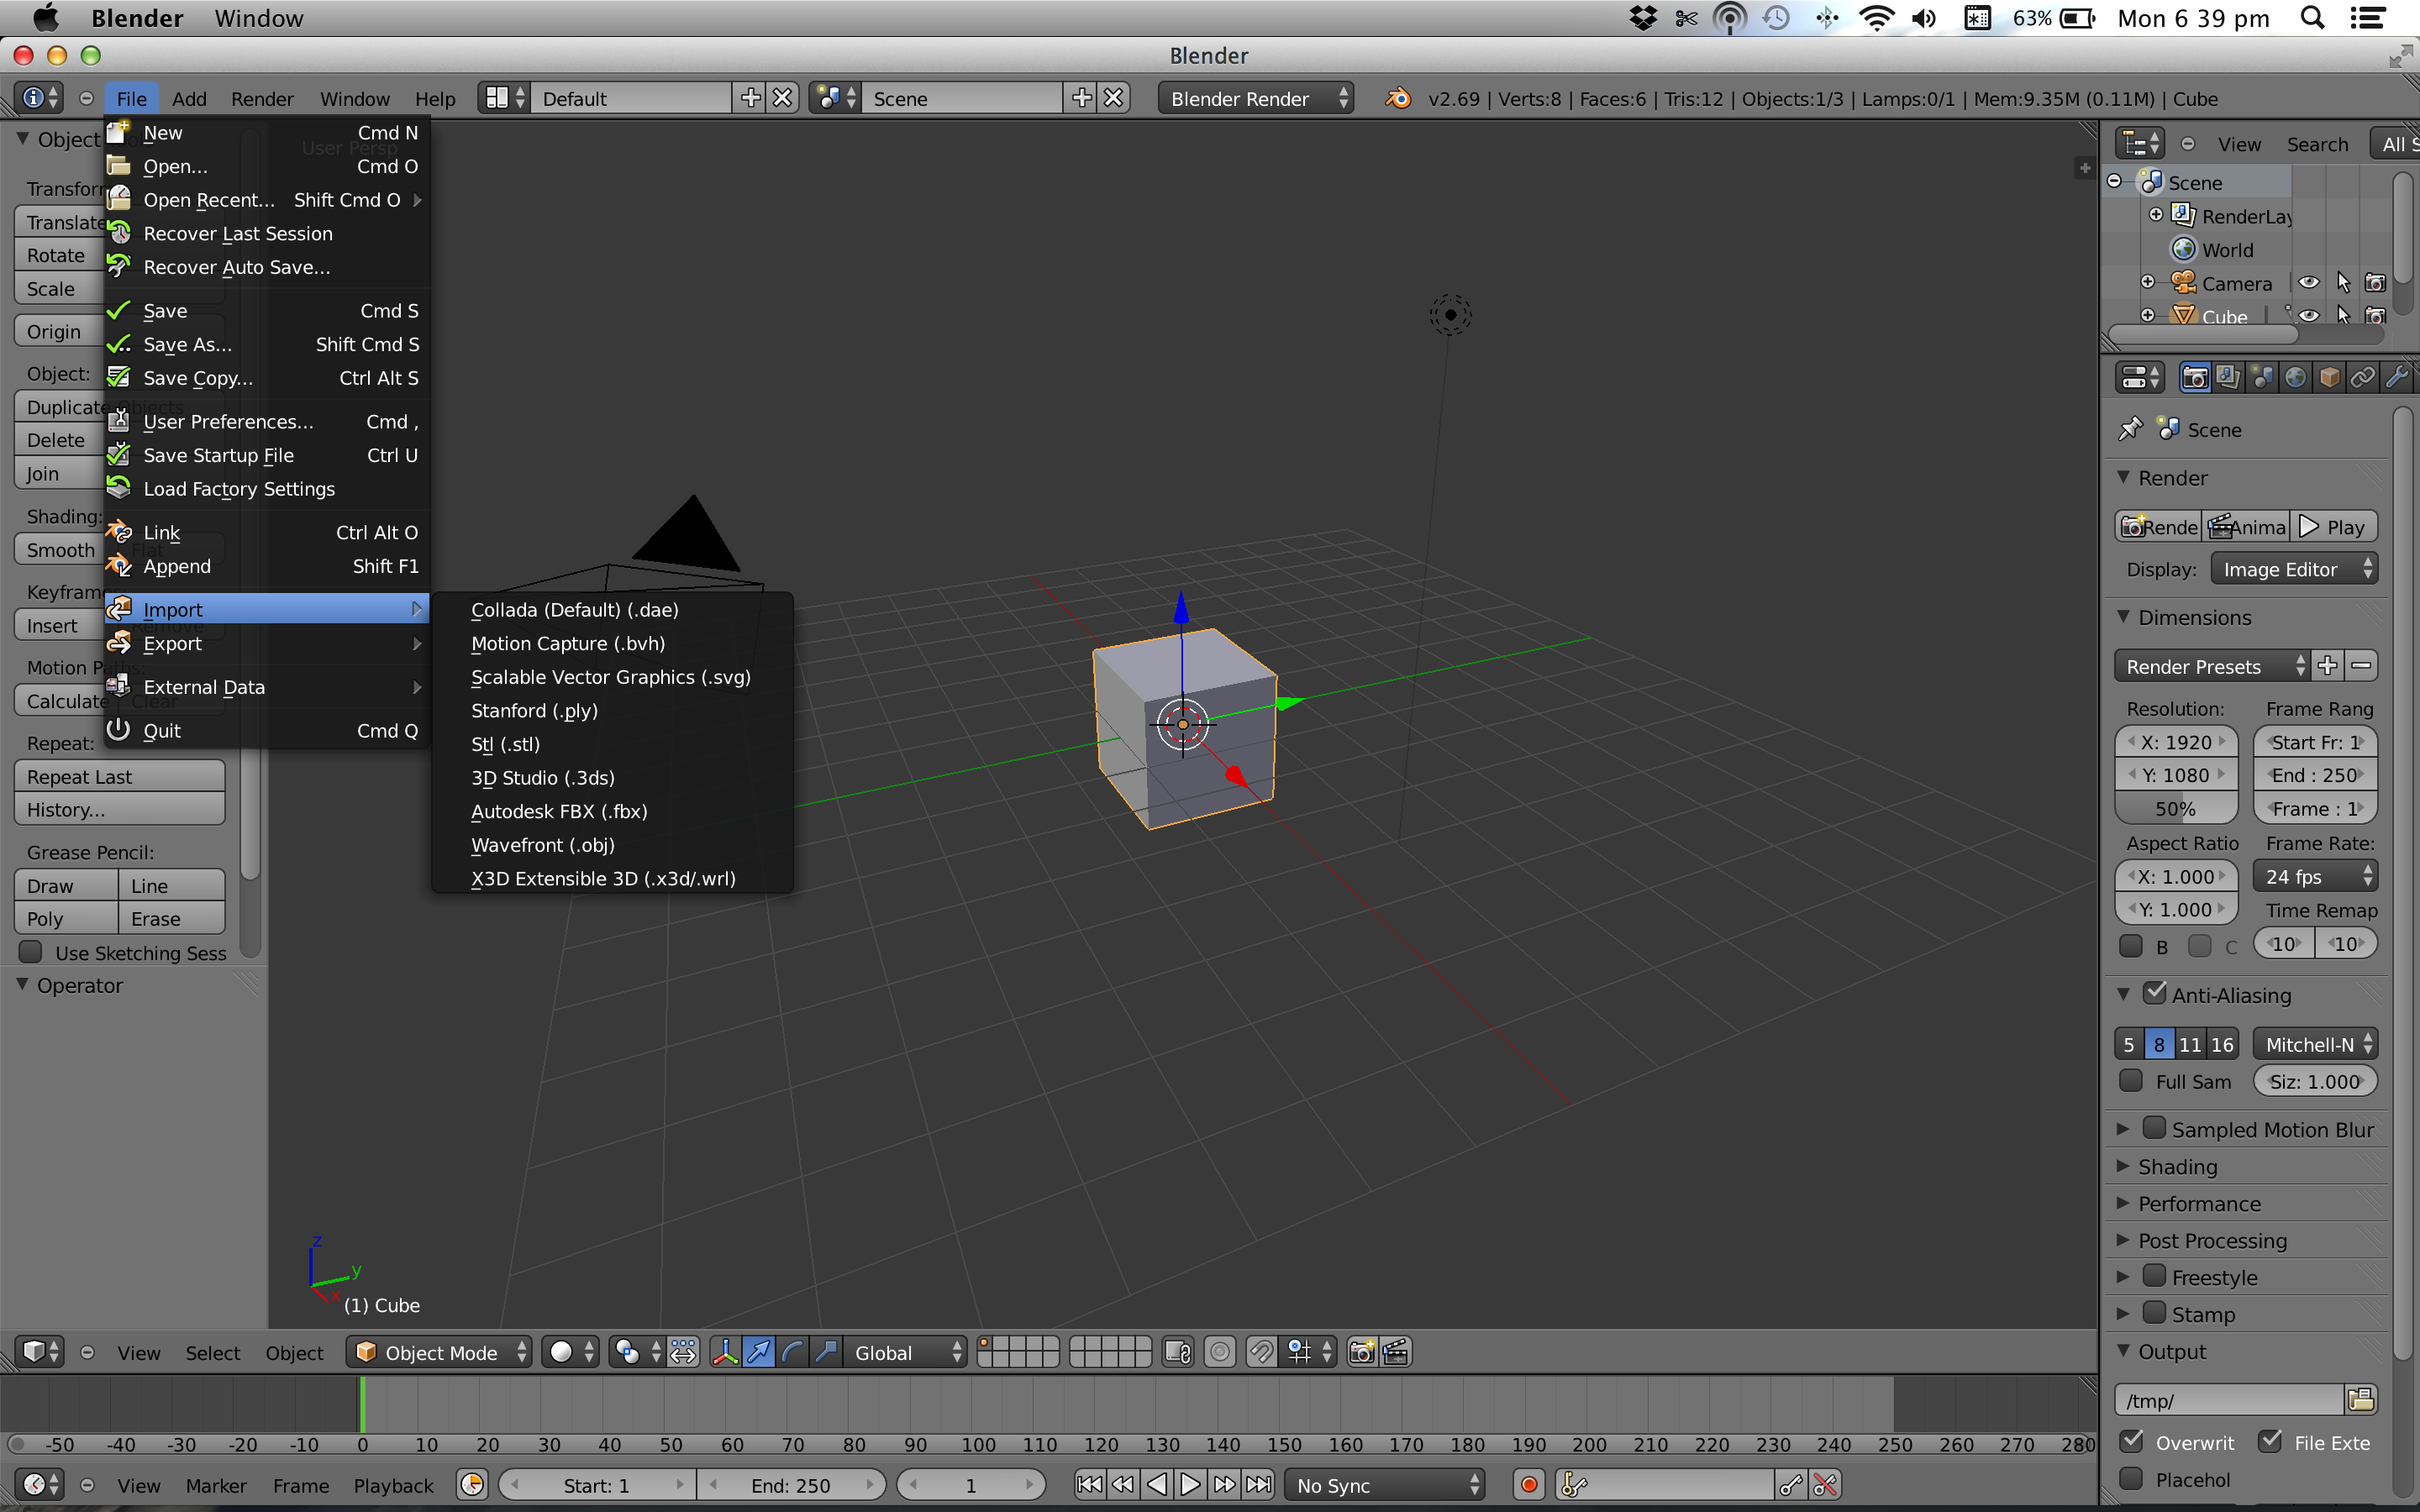Image resolution: width=2420 pixels, height=1512 pixels.
Task: Click the OpenGL render camera icon
Action: (1361, 1352)
